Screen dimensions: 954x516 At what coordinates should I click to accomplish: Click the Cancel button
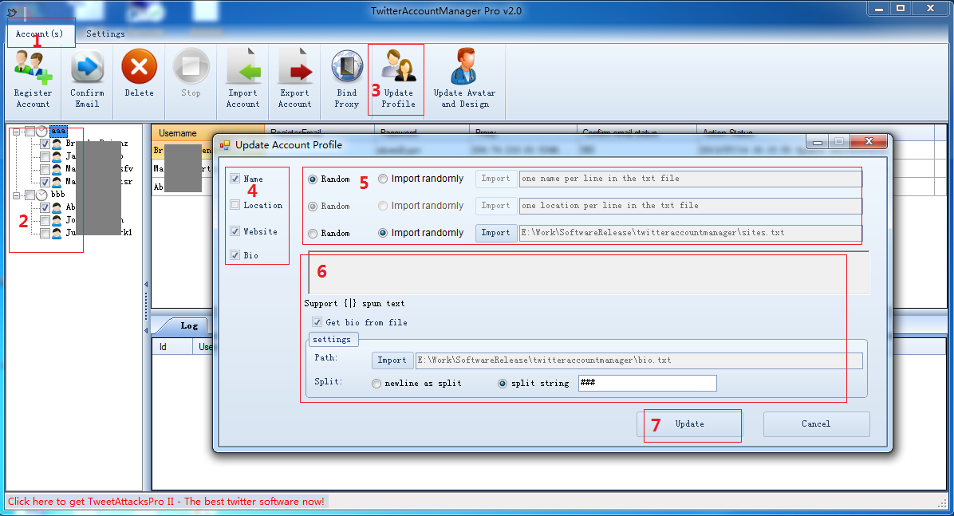click(x=817, y=424)
